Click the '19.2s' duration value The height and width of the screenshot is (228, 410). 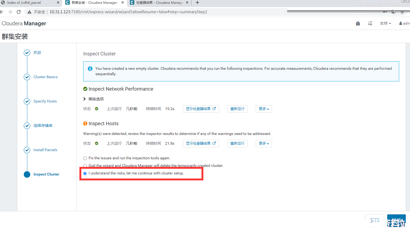(170, 109)
